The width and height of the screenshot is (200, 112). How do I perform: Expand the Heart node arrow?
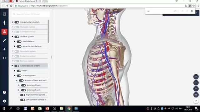14,71
